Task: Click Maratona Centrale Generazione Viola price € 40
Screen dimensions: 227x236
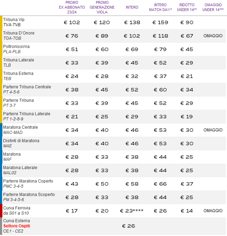Action: pyautogui.click(x=102, y=130)
